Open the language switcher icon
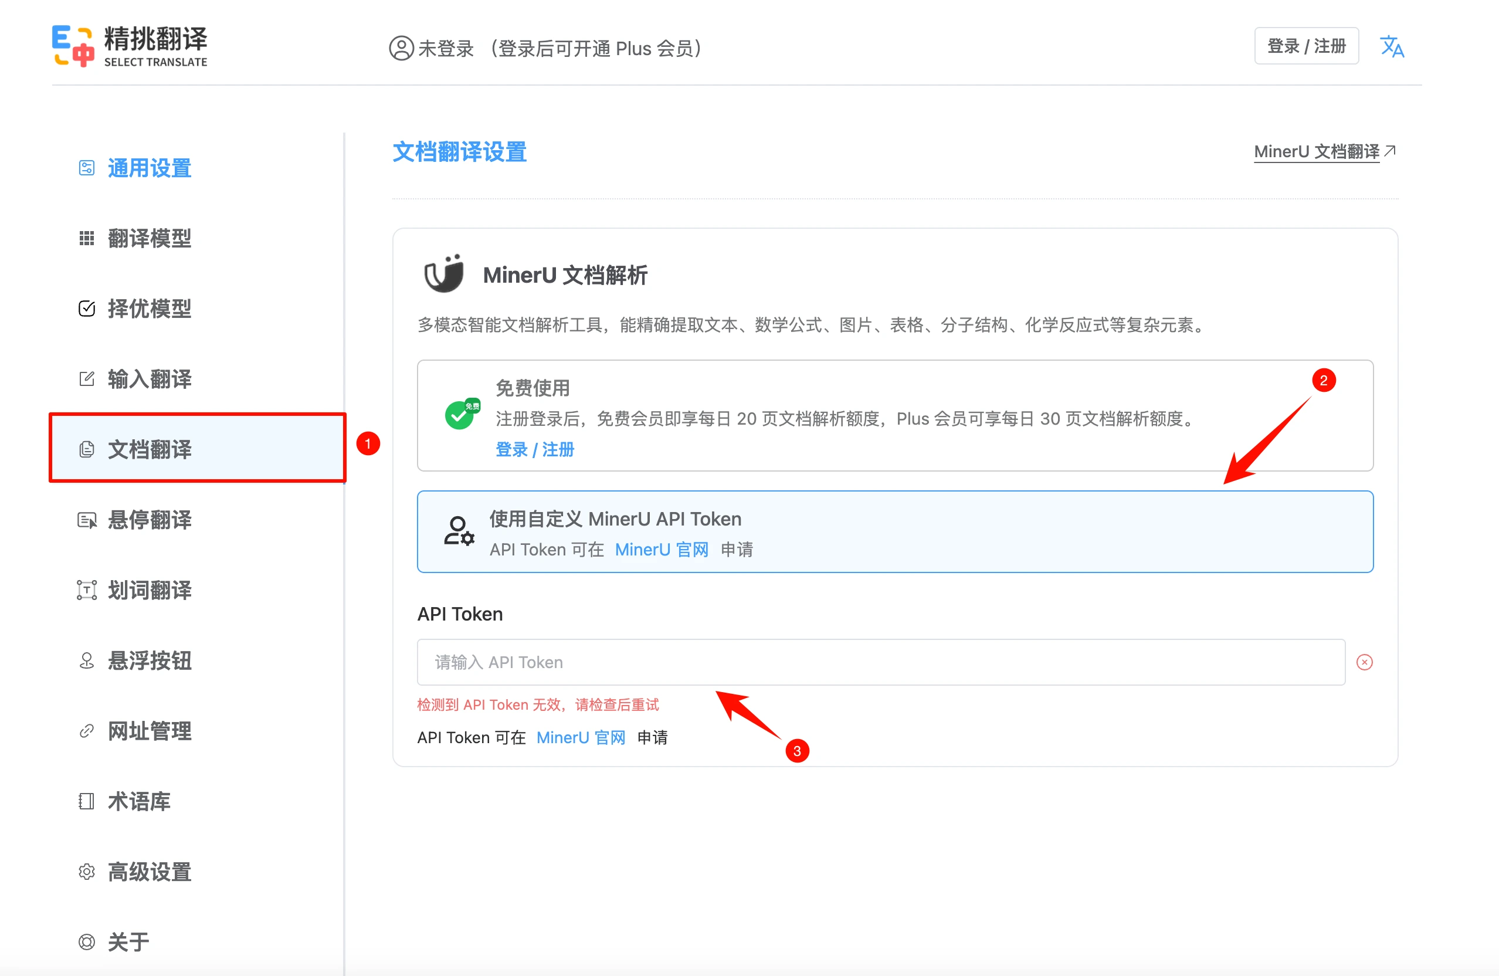1499x976 pixels. pyautogui.click(x=1392, y=45)
